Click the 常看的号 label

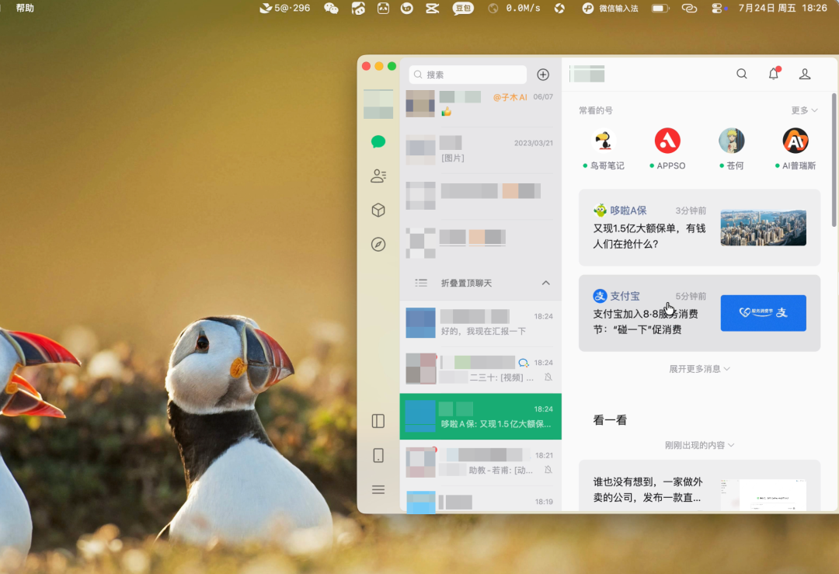(596, 110)
